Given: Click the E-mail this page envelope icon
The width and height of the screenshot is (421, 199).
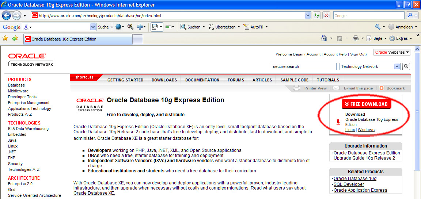Looking at the screenshot, I should 336,88.
